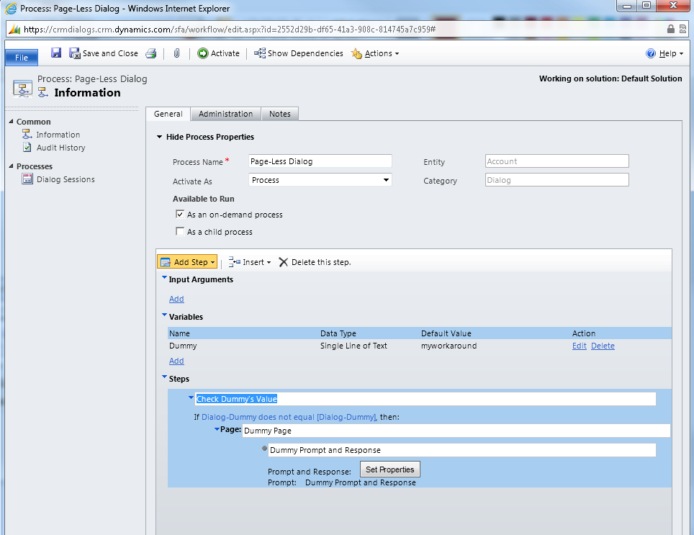This screenshot has height=535, width=694.
Task: Open Audit History in left navigation
Action: 60,148
